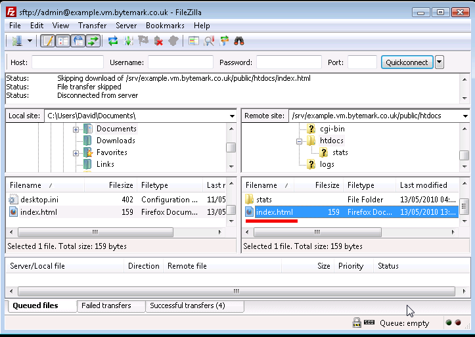Open the Bookmarks menu
The image size is (475, 337).
coord(165,26)
